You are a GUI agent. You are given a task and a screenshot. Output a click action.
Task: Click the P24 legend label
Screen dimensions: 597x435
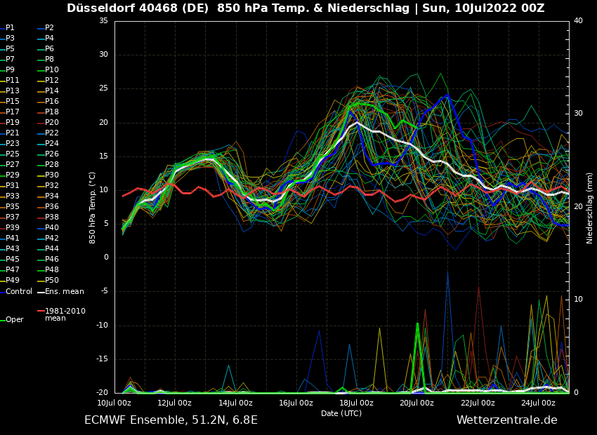click(x=52, y=144)
